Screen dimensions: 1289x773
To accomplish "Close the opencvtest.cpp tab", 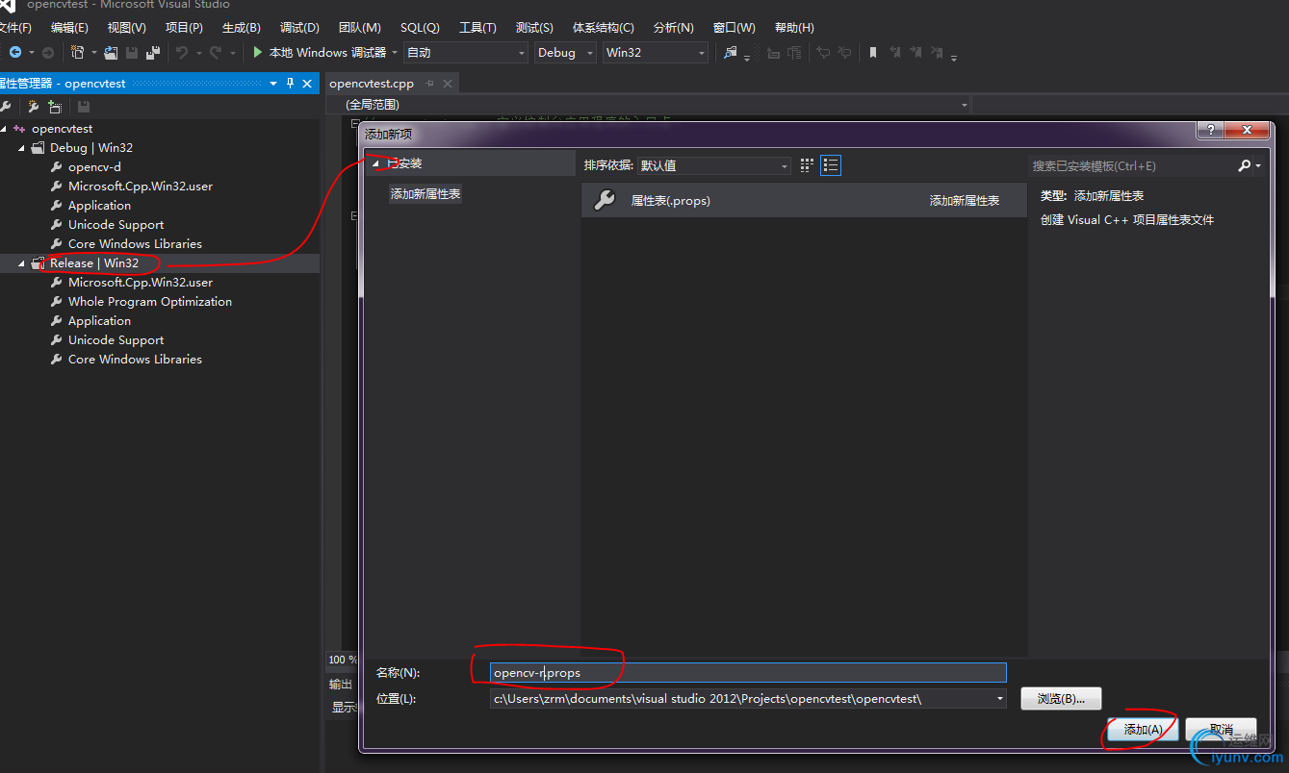I will coord(449,84).
